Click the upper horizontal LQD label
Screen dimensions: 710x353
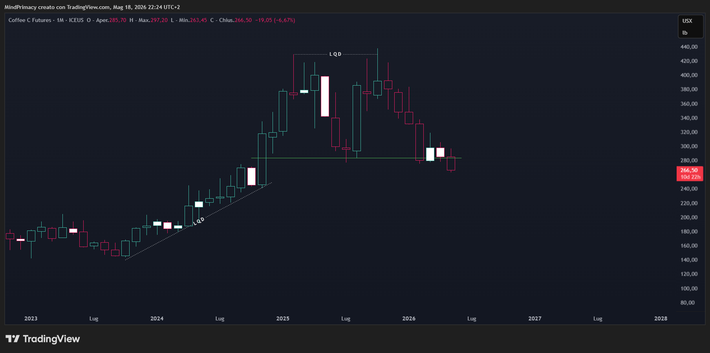coord(335,54)
